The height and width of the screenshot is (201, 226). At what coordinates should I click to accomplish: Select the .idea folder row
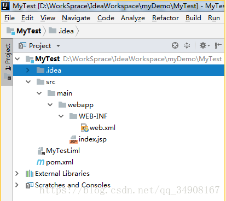point(119,70)
